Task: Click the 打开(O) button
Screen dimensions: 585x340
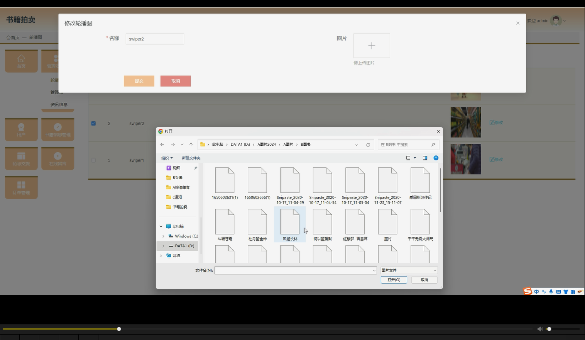Action: 394,280
